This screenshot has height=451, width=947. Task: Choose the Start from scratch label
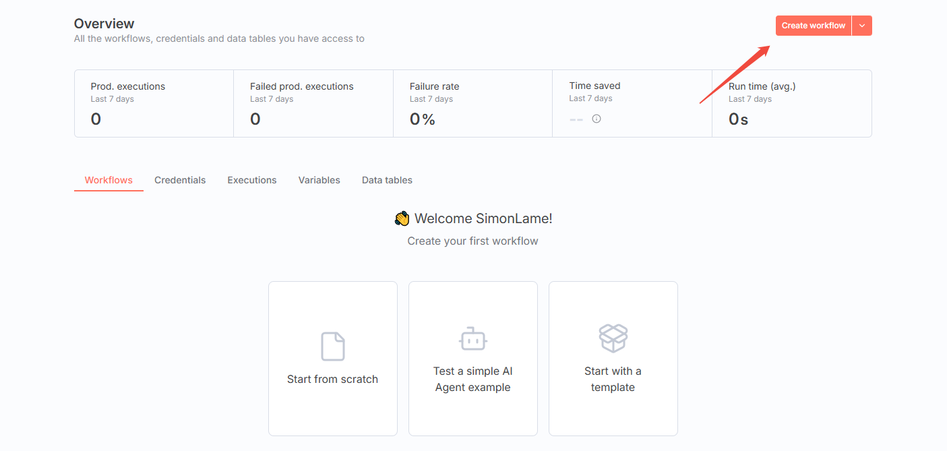tap(333, 379)
